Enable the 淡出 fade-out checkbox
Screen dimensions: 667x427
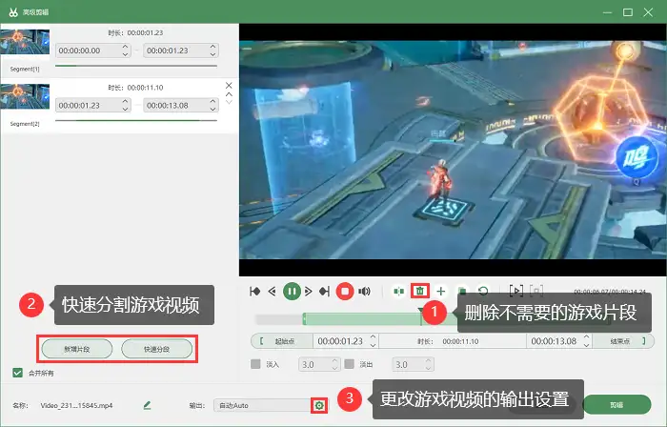pyautogui.click(x=350, y=364)
